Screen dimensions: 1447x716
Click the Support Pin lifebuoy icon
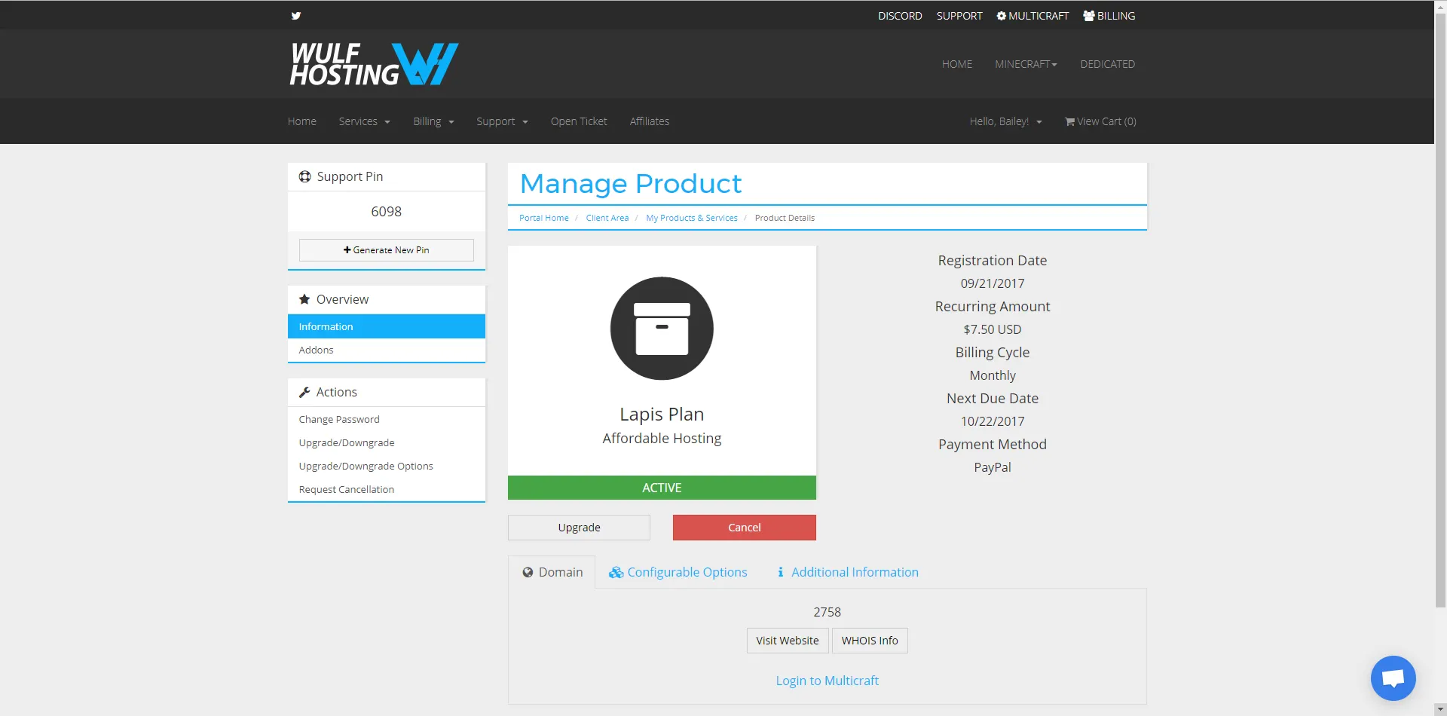pos(304,176)
